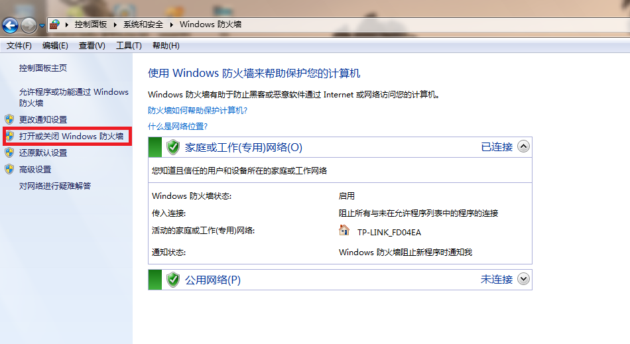Image resolution: width=630 pixels, height=344 pixels.
Task: Click the 已连接 status text
Action: (497, 147)
